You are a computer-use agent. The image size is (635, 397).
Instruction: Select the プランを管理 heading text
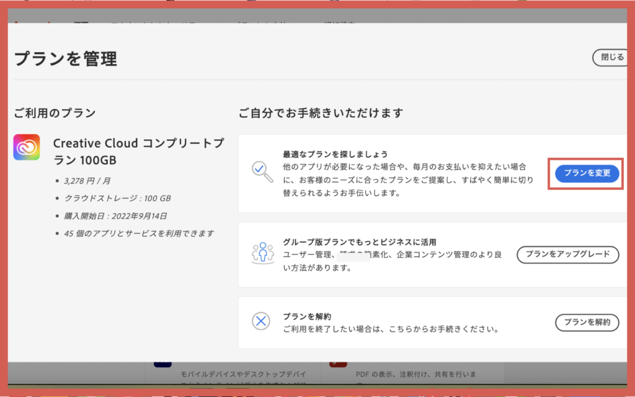(66, 59)
